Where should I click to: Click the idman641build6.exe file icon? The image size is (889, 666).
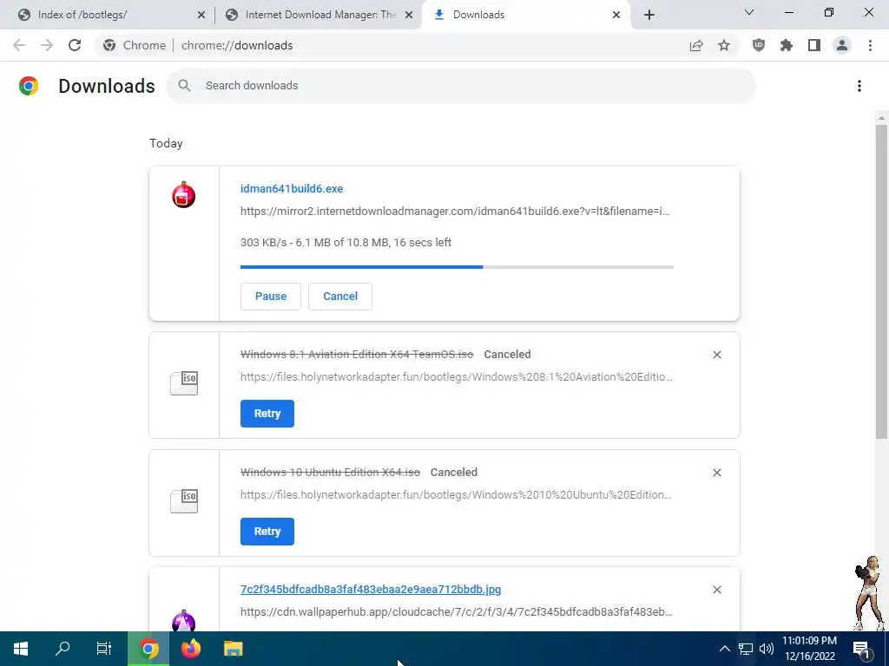click(184, 195)
